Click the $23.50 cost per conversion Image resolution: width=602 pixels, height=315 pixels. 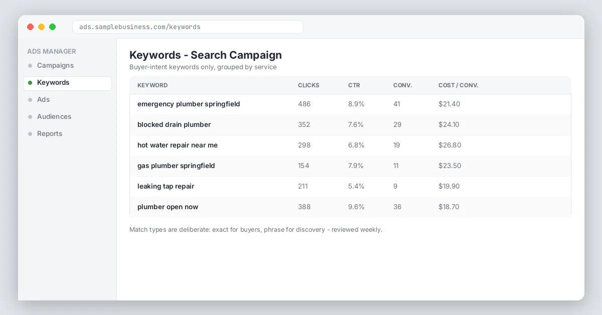(450, 166)
